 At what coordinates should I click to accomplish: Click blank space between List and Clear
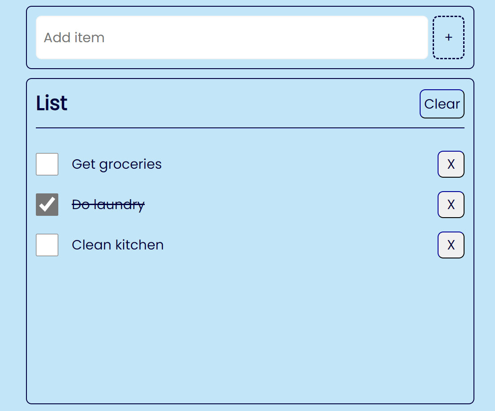242,104
